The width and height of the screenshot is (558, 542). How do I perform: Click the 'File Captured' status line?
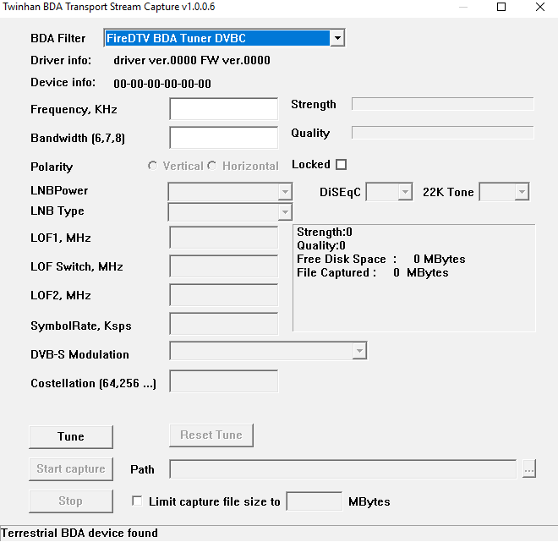[373, 272]
